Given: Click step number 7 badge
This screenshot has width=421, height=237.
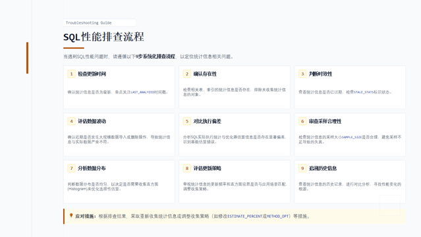Looking at the screenshot, I should tap(71, 169).
